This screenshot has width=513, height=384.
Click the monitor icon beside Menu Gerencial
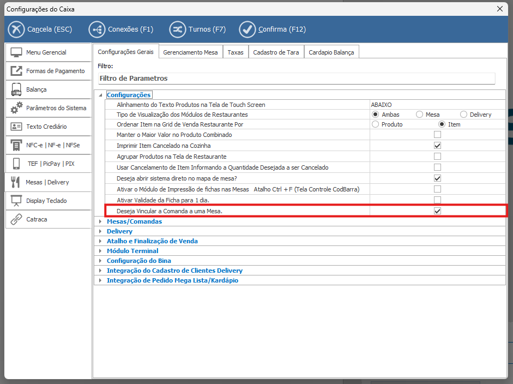16,52
